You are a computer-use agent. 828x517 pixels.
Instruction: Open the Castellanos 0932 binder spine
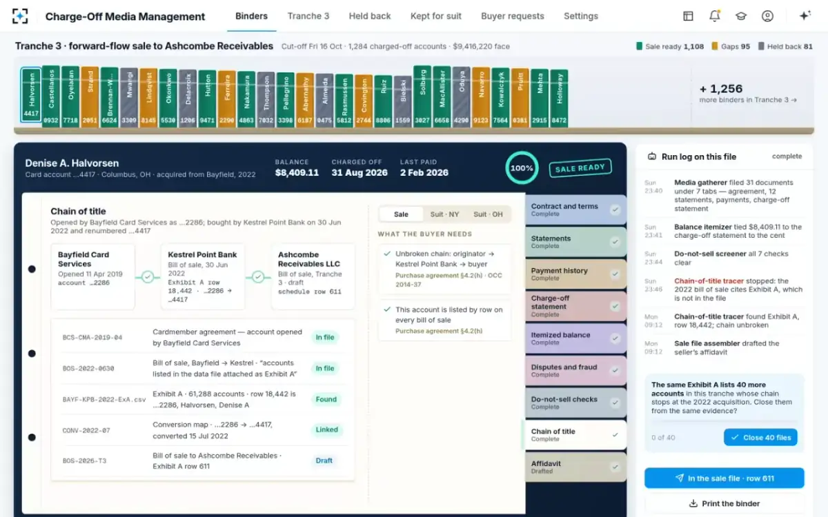pyautogui.click(x=51, y=96)
